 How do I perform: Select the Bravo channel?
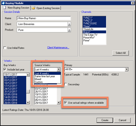click(94, 32)
